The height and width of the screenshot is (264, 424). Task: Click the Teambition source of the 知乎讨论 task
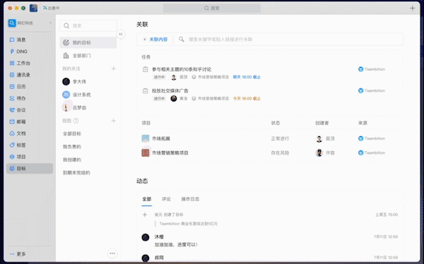pos(372,69)
